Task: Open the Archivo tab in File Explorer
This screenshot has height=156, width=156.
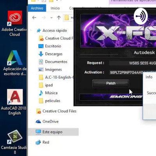Action: (37, 8)
